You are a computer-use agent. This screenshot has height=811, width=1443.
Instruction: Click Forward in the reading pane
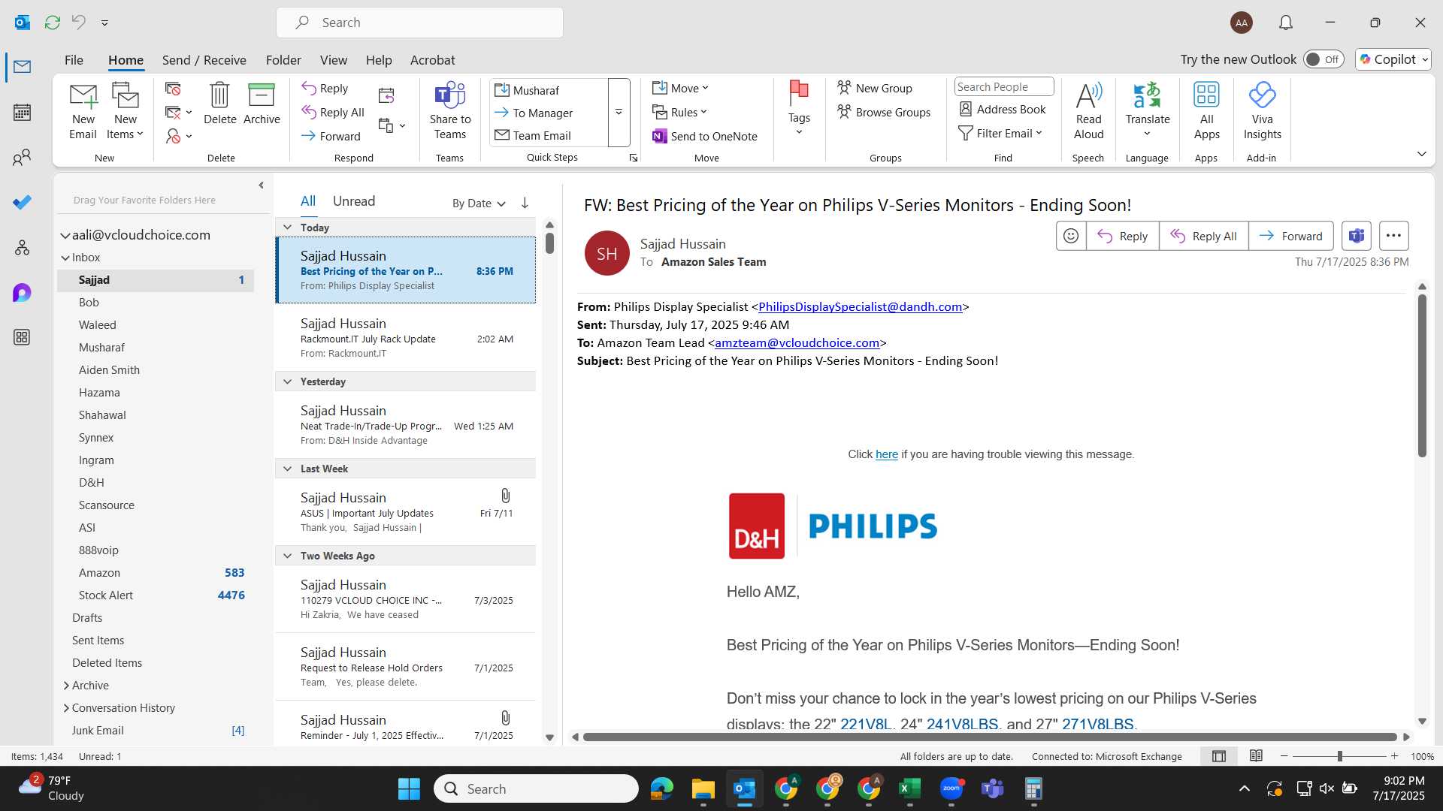1290,236
